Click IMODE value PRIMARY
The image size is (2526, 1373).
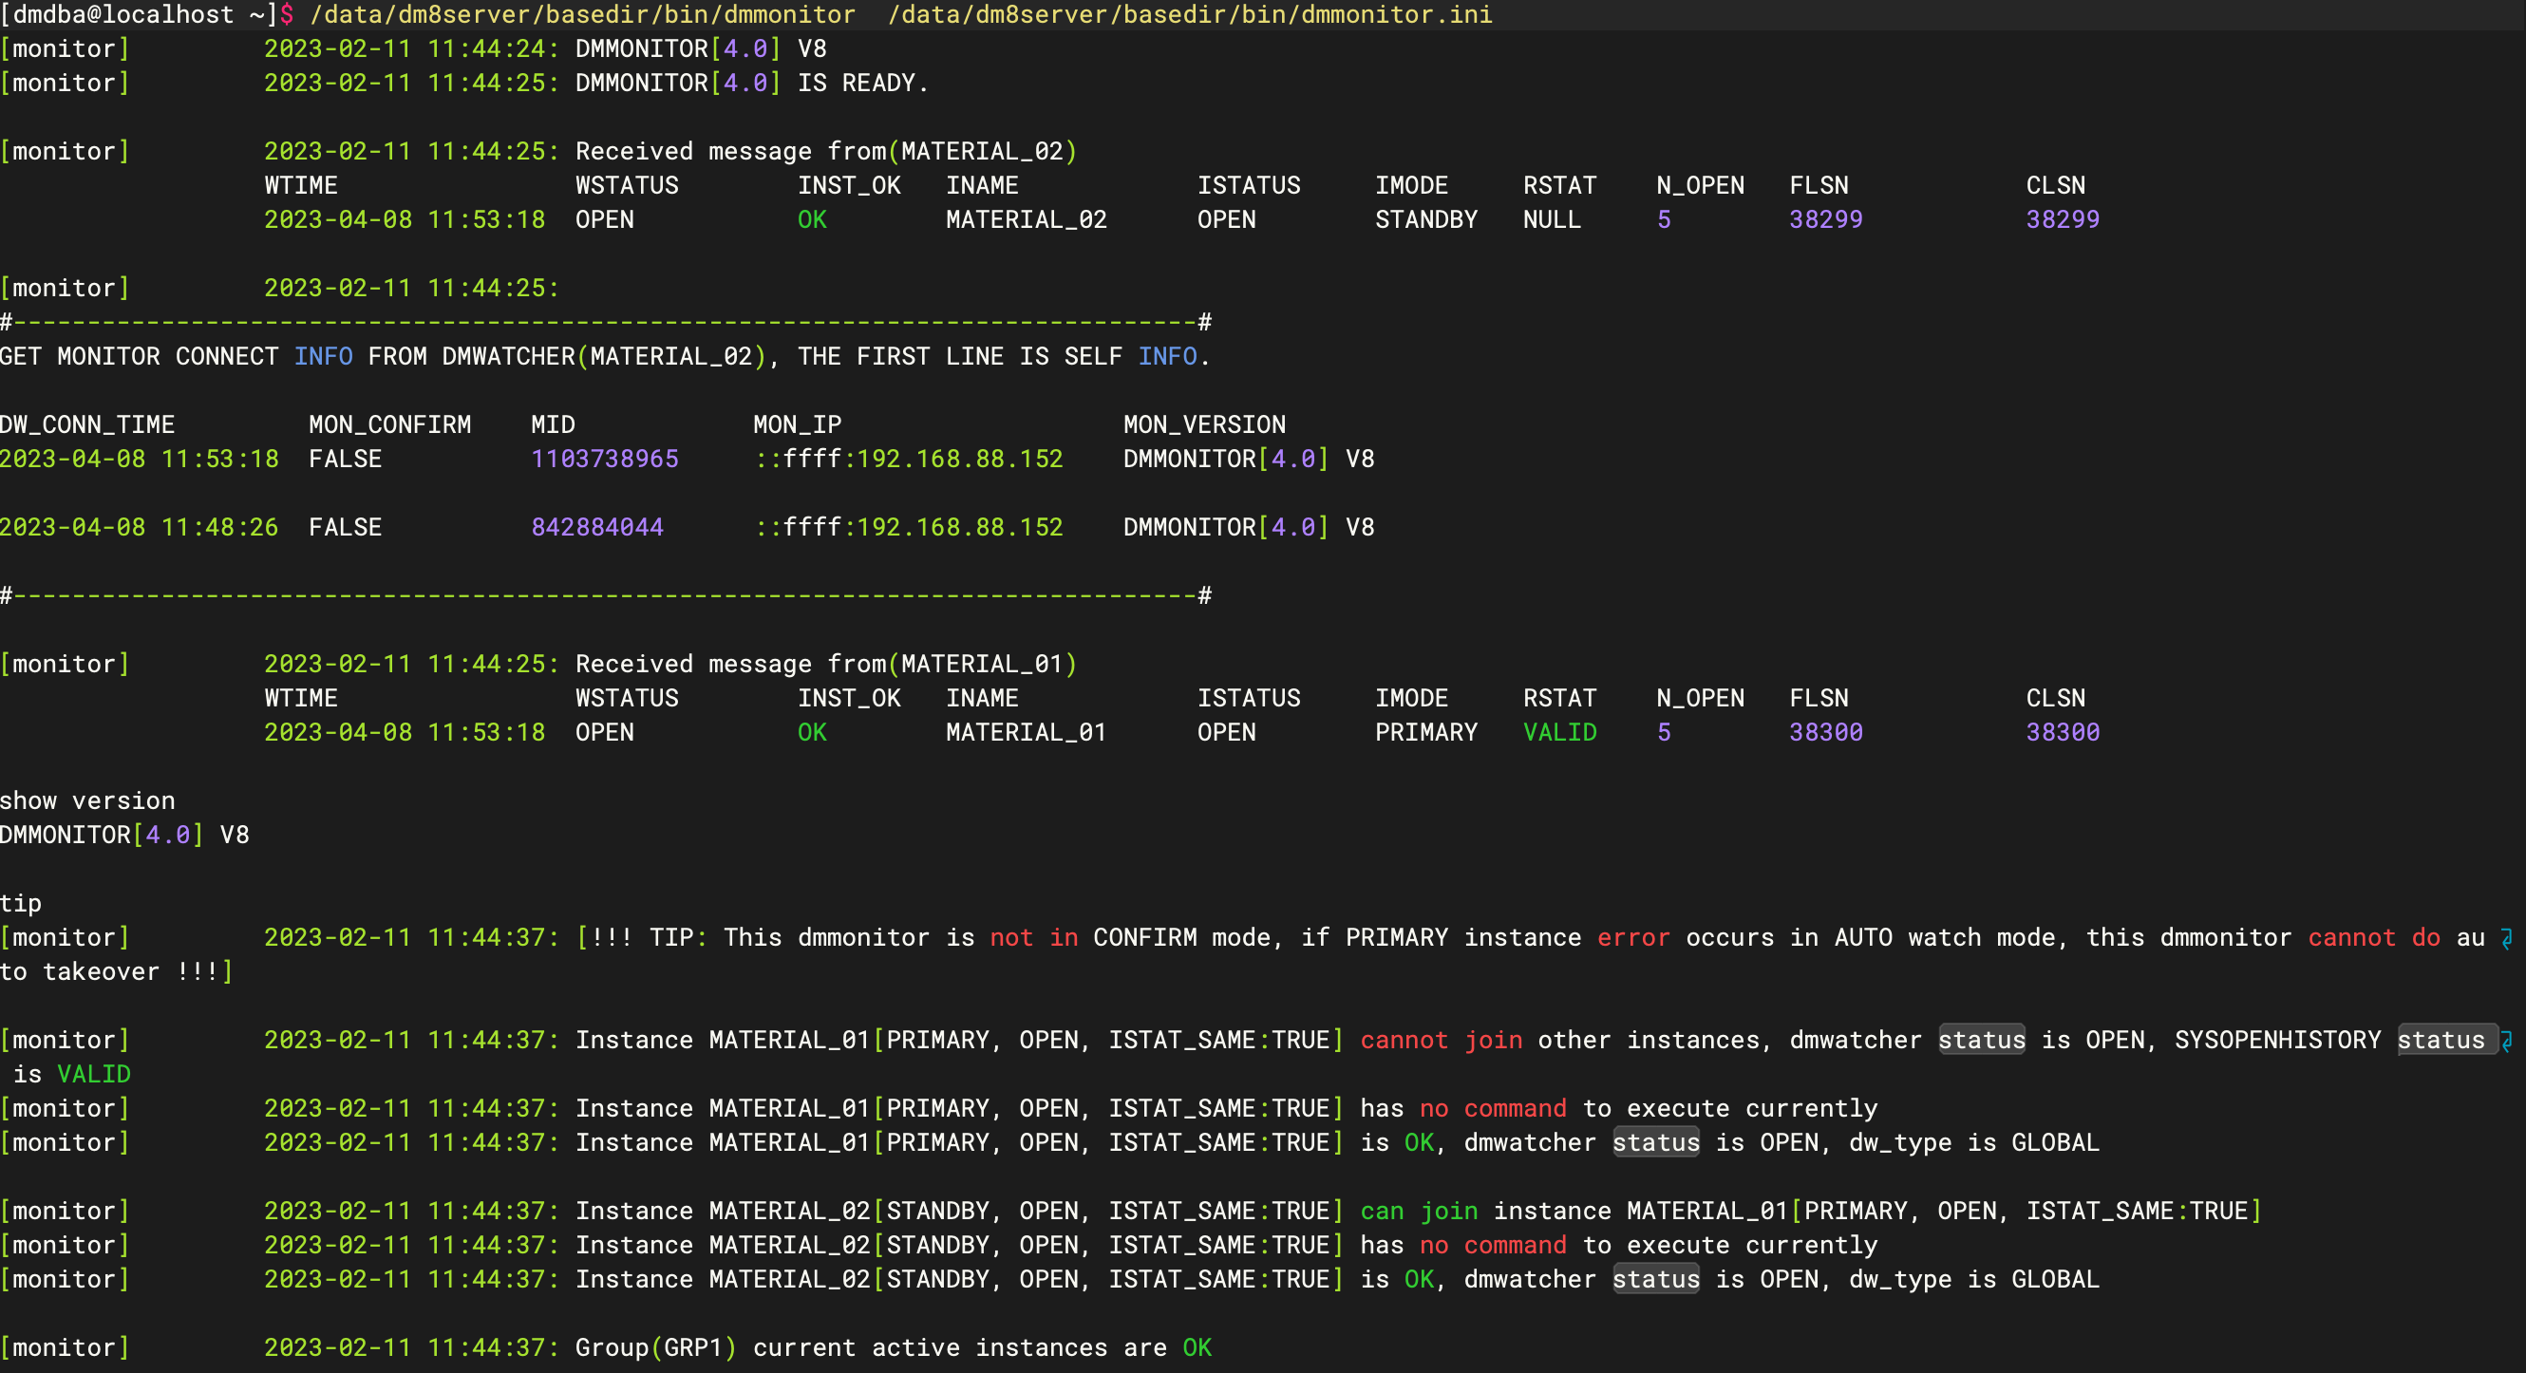[x=1425, y=733]
